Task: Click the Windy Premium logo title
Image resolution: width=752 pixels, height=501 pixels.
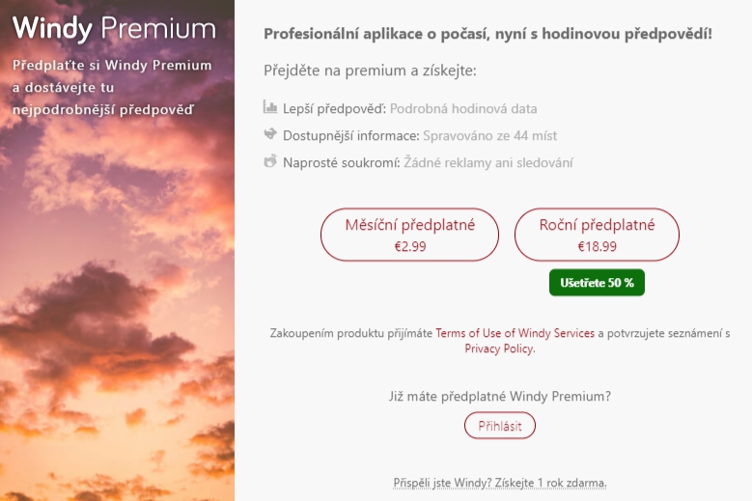Action: [x=114, y=28]
